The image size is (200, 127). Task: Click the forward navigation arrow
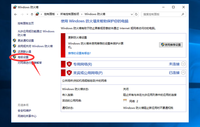tap(22, 14)
